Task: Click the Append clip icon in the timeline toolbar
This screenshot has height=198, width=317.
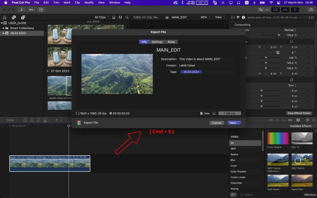Action: pyautogui.click(x=38, y=120)
